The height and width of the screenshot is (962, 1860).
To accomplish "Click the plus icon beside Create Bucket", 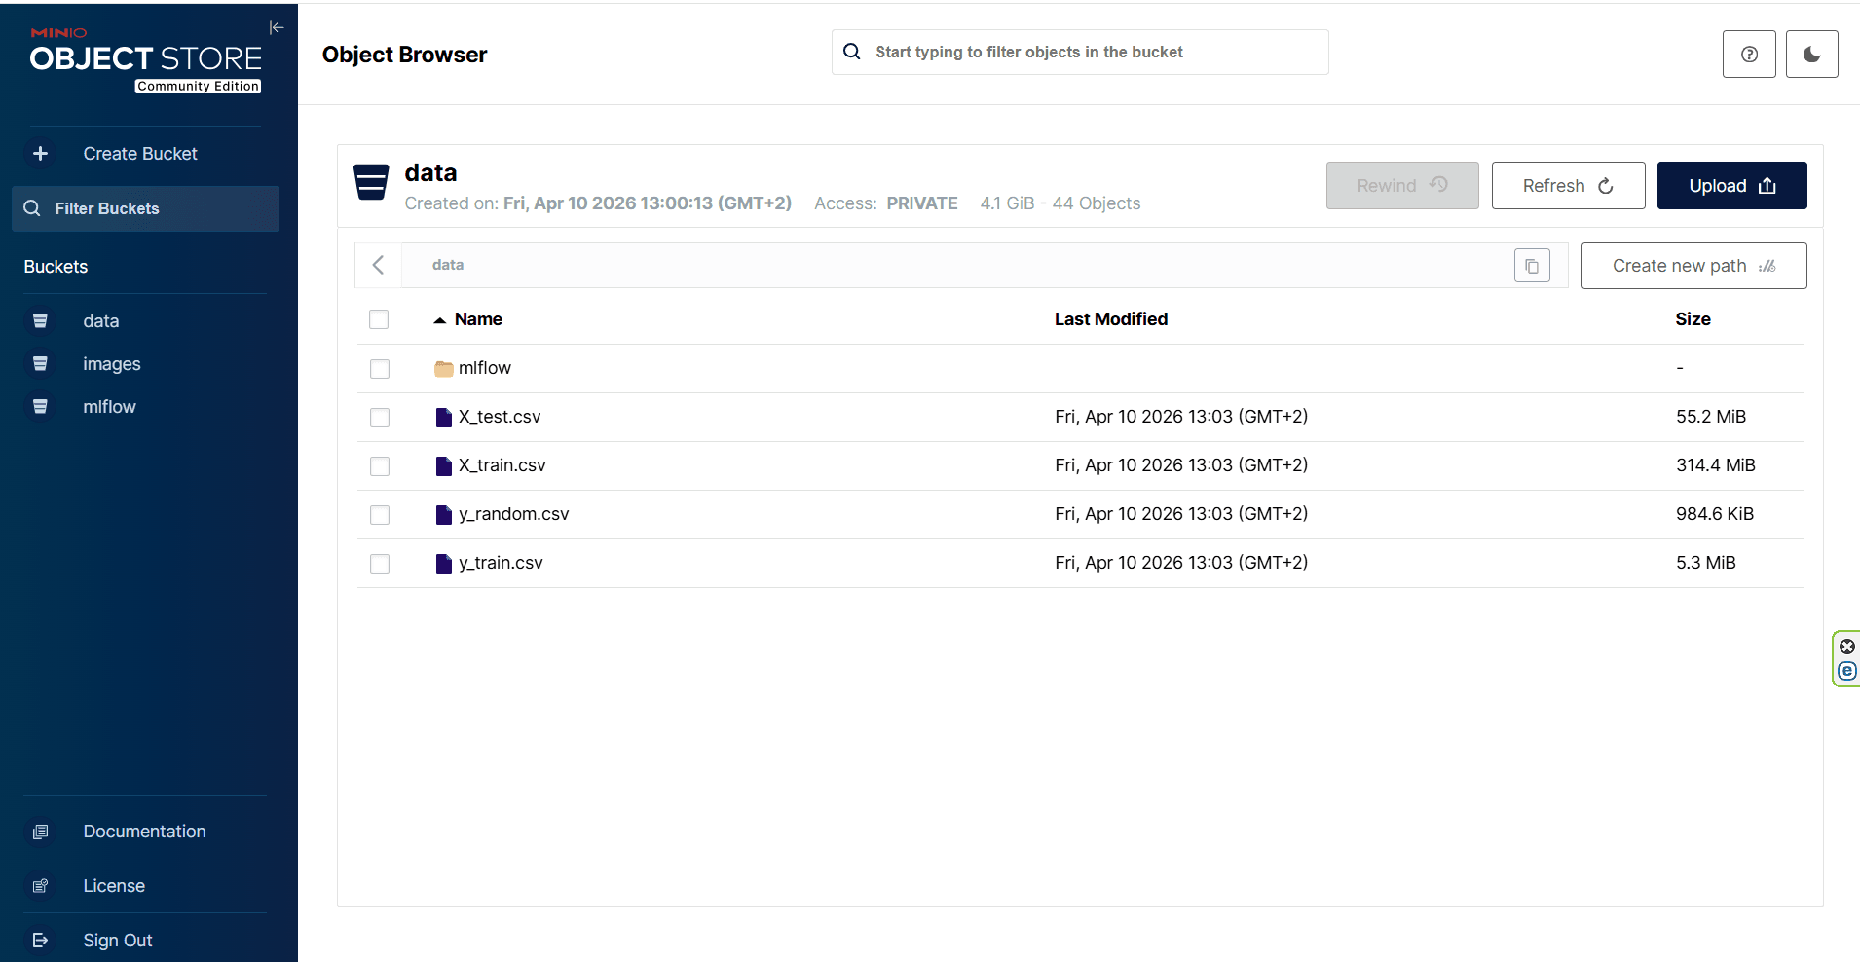I will tap(40, 154).
